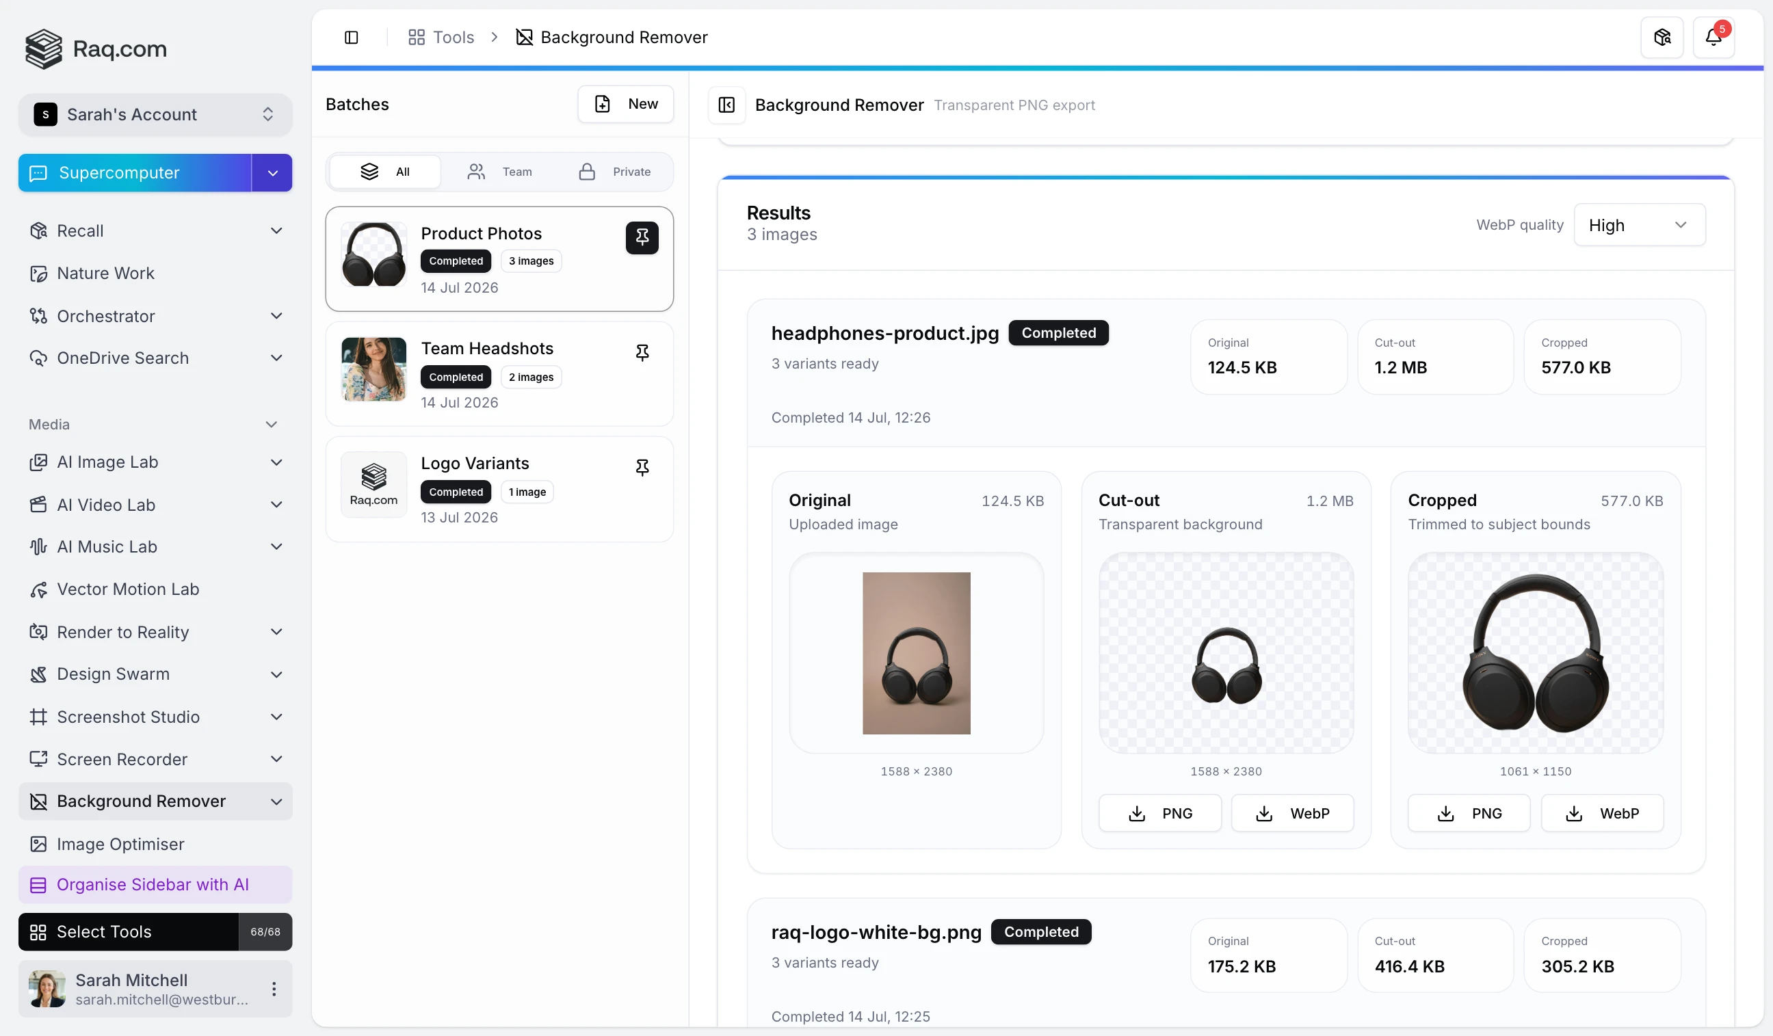Click the Vector Motion Lab icon

coord(38,589)
